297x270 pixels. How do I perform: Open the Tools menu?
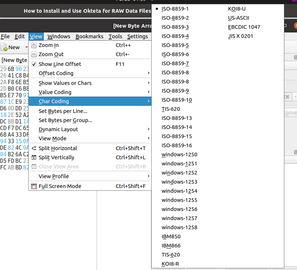click(115, 36)
